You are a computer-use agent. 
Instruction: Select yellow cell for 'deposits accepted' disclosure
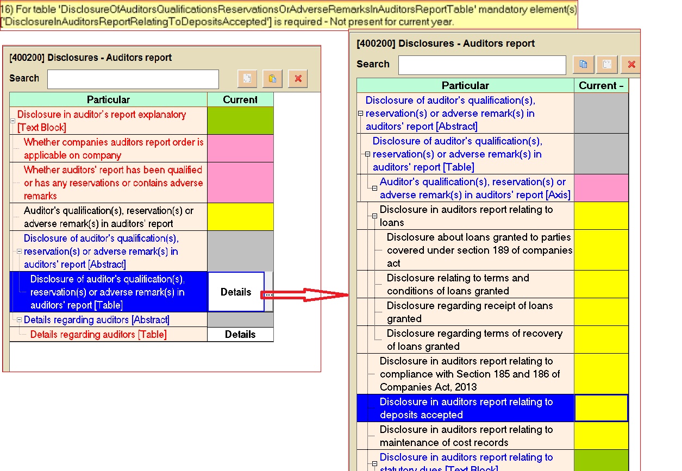pos(600,409)
